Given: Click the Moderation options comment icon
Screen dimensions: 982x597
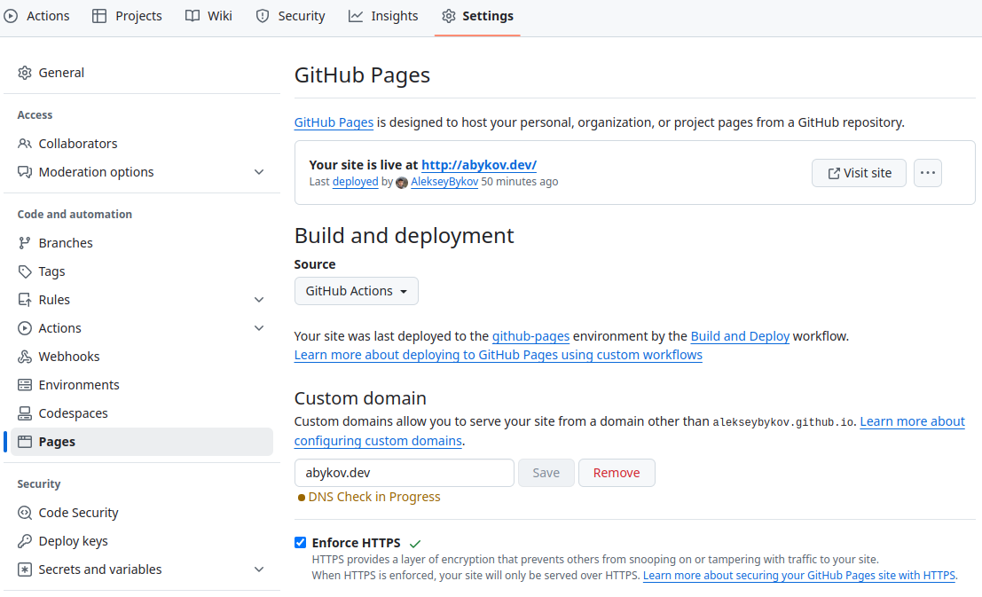Looking at the screenshot, I should coord(25,171).
